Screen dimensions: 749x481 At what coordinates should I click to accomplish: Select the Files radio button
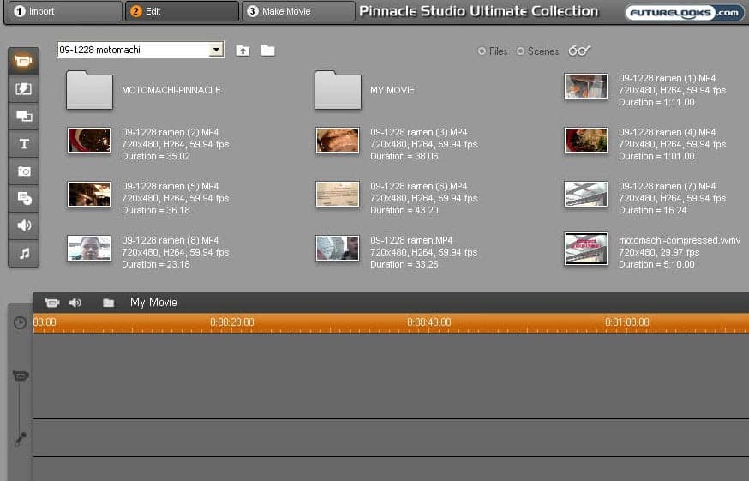point(482,51)
